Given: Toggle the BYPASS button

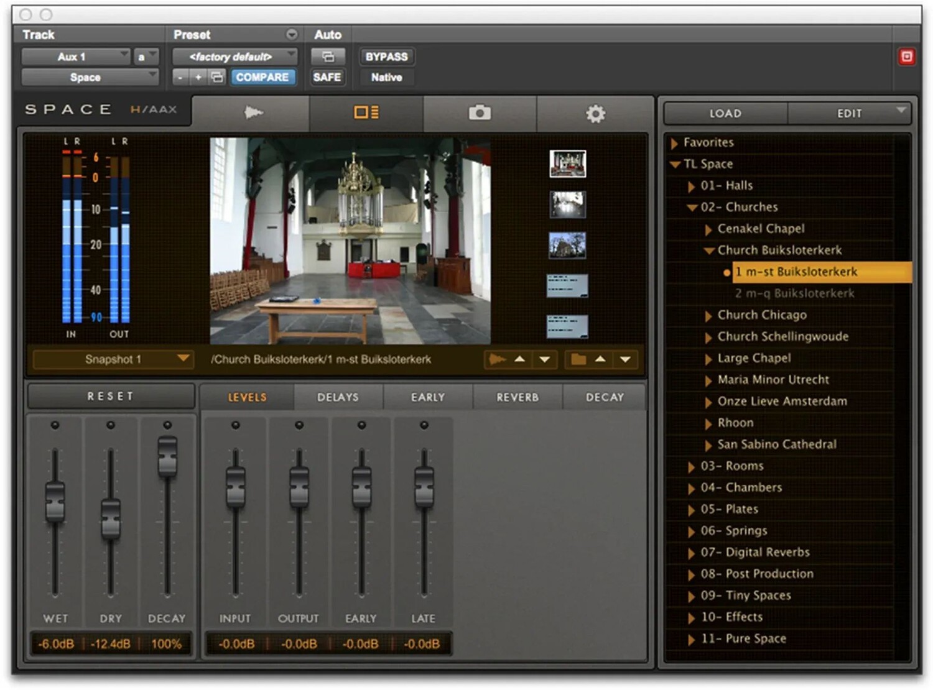Looking at the screenshot, I should (x=386, y=57).
